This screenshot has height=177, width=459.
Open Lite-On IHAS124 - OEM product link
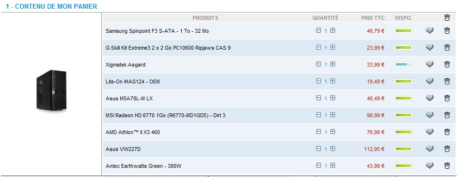coord(133,82)
